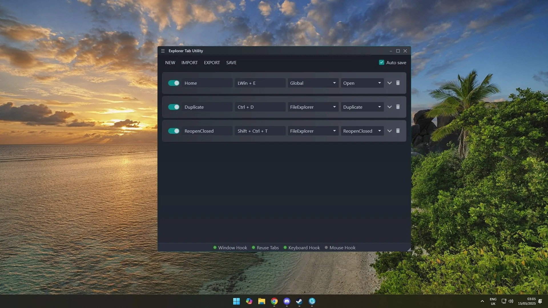Click the EXPORT menu item
Screen dimensions: 548x308
(212, 63)
